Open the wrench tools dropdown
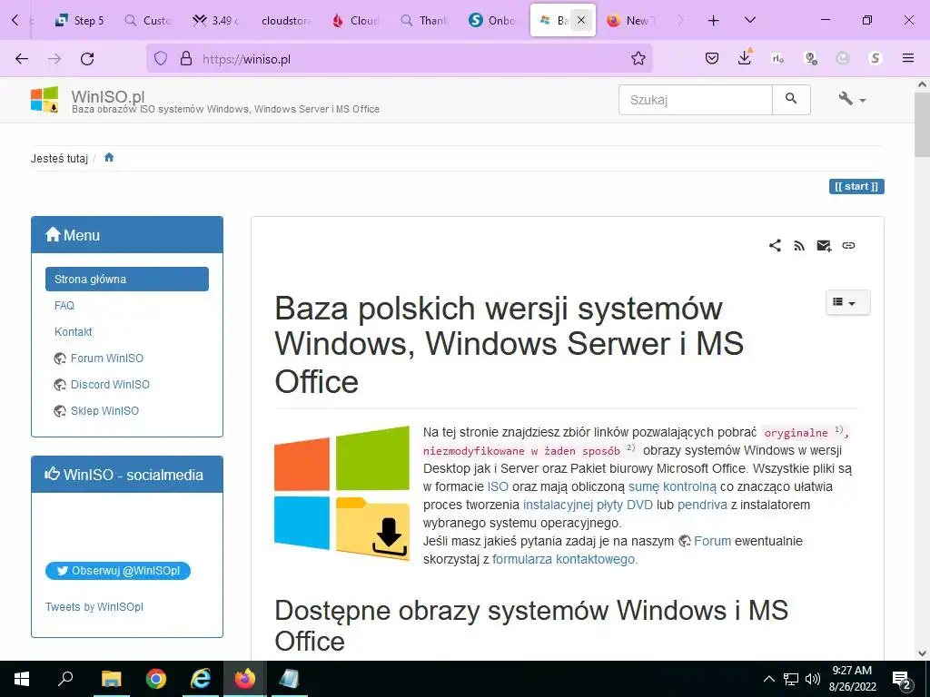The width and height of the screenshot is (930, 697). tap(852, 99)
